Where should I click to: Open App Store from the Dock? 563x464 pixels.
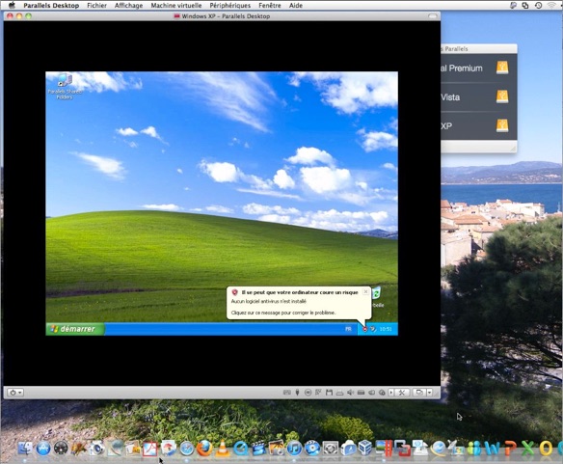pos(43,449)
